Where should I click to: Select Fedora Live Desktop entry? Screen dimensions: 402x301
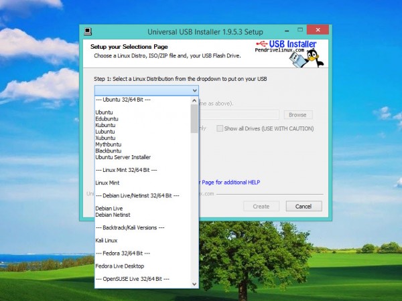click(120, 266)
